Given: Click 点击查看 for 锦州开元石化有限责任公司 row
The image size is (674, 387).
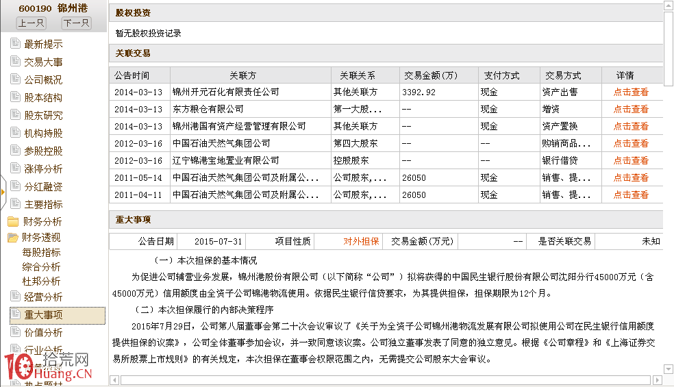Looking at the screenshot, I should (631, 92).
